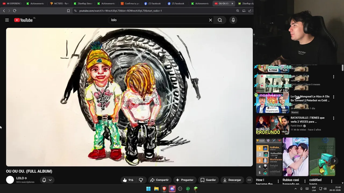The image size is (344, 193).
Task: Share the page from the address bar
Action: pos(250,11)
